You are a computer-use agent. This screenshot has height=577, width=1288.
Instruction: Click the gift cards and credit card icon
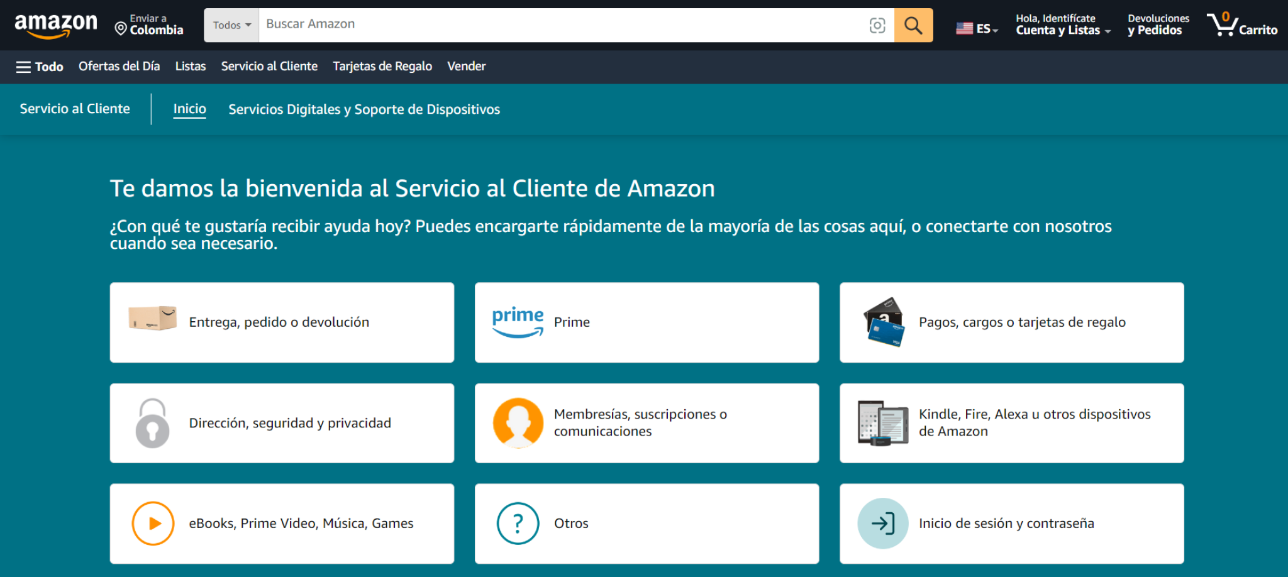(x=884, y=322)
